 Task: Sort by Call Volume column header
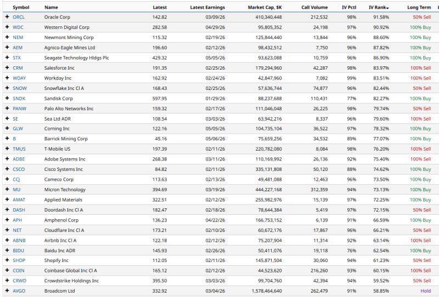pos(317,8)
